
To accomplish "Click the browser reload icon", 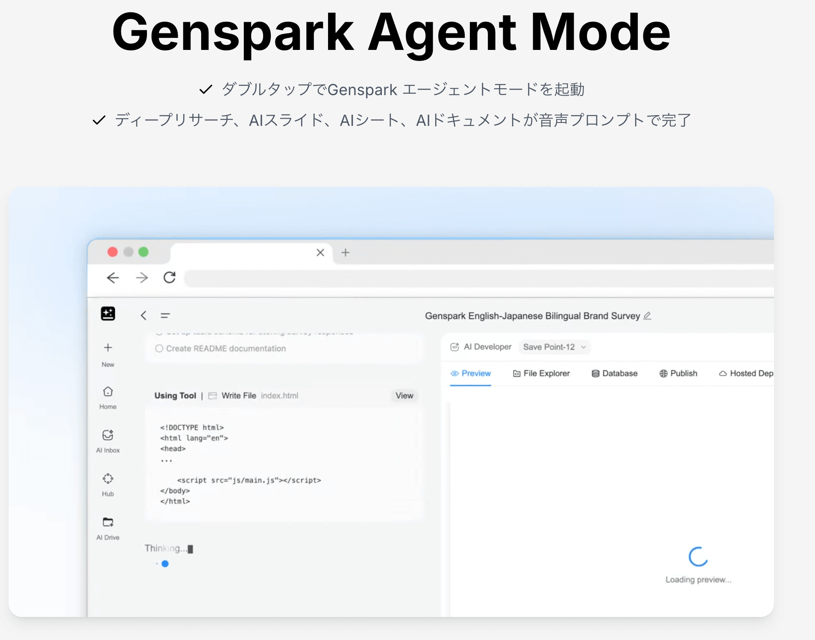I will tap(170, 278).
